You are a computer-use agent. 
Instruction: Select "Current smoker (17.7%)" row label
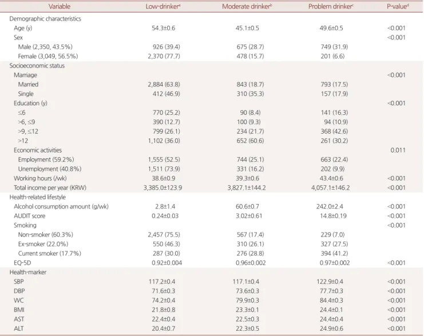pyautogui.click(x=49, y=253)
